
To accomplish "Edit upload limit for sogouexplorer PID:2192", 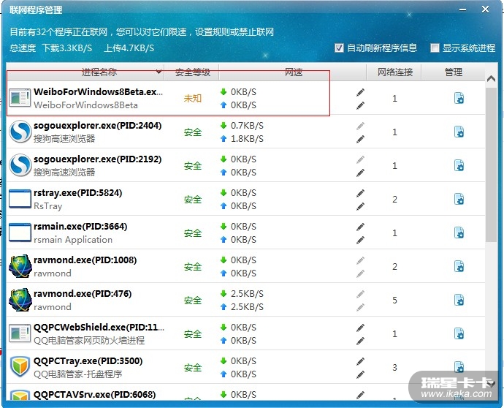I will (360, 173).
